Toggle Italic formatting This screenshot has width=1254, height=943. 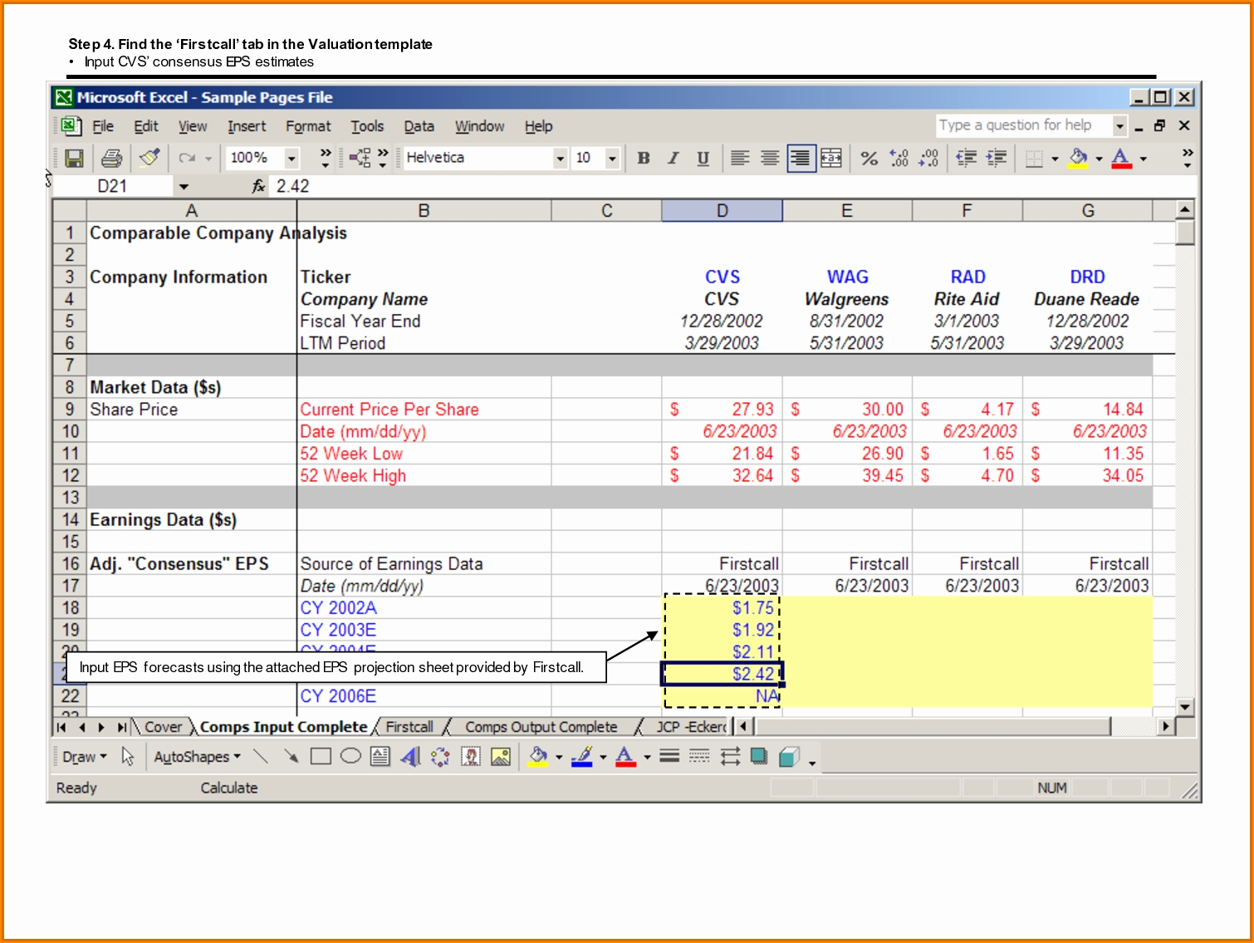674,158
